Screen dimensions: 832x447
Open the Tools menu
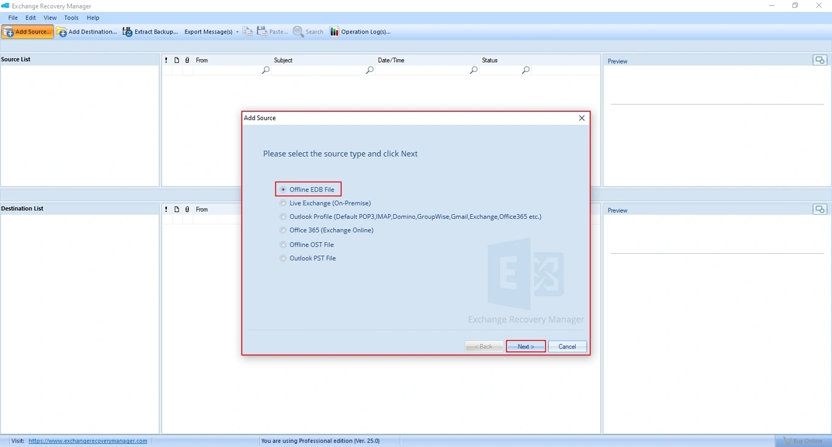point(72,18)
